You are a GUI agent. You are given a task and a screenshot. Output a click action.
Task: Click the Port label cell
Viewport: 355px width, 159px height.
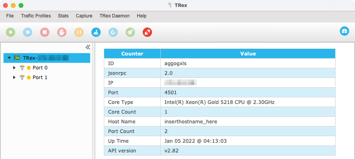click(x=132, y=92)
